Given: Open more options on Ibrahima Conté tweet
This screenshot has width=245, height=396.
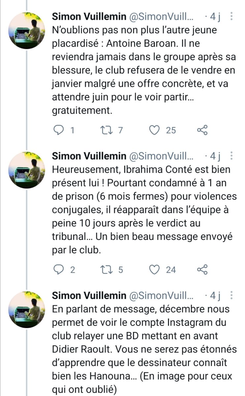Looking at the screenshot, I should click(x=231, y=156).
